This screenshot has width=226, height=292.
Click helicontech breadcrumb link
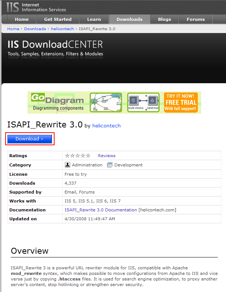[62, 29]
